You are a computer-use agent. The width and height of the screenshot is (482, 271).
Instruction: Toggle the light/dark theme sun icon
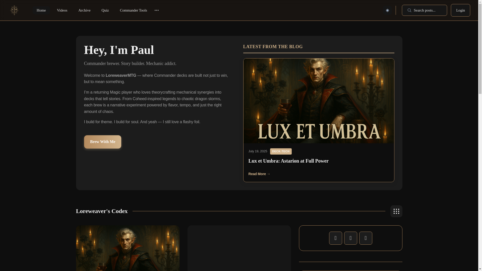click(x=387, y=10)
